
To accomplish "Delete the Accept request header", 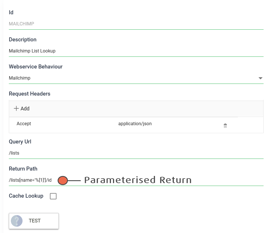I will coord(225,125).
